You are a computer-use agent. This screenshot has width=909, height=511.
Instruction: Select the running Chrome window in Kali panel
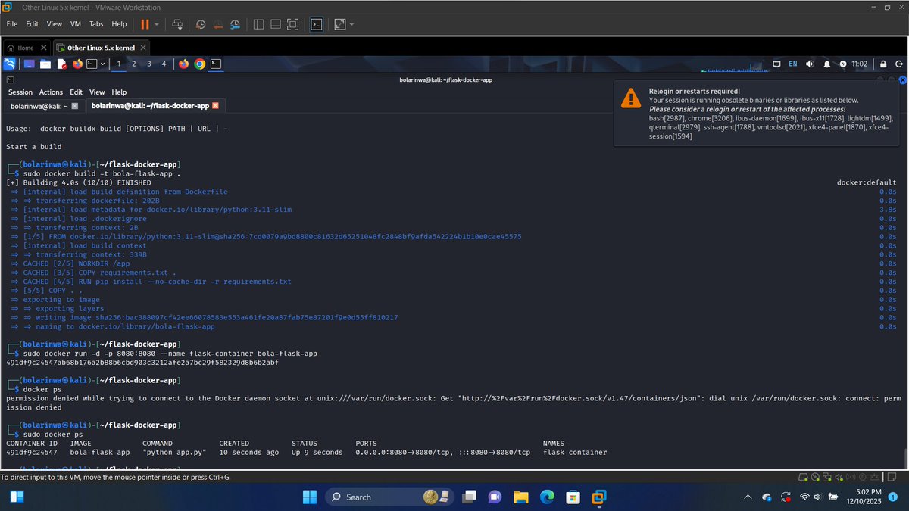click(x=200, y=64)
